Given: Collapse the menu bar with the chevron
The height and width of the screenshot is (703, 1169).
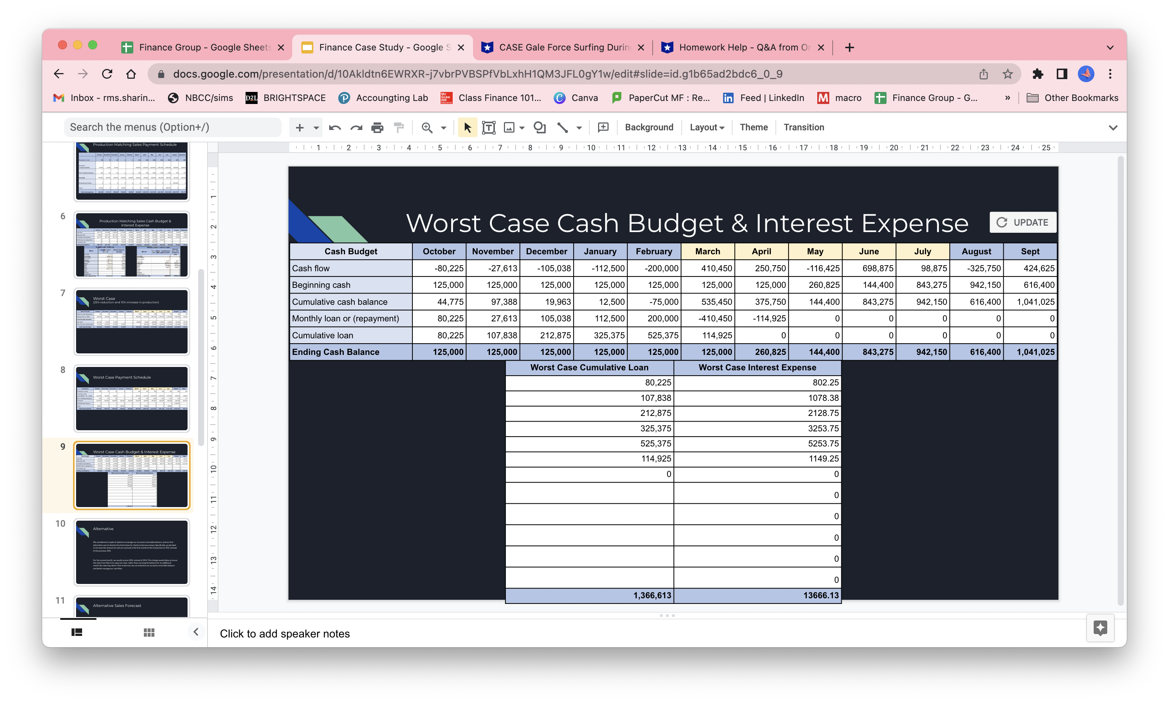Looking at the screenshot, I should [1114, 127].
